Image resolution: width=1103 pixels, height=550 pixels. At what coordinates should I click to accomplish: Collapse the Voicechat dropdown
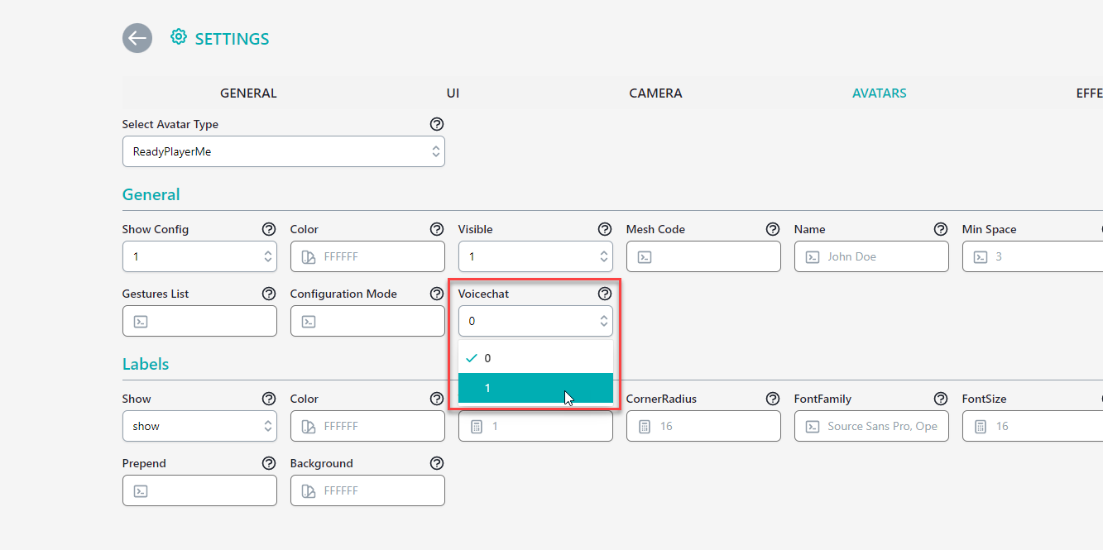click(x=535, y=321)
